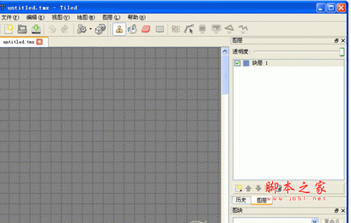Image resolution: width=351 pixels, height=223 pixels.
Task: Maximize the Tiled window
Action: pyautogui.click(x=331, y=8)
